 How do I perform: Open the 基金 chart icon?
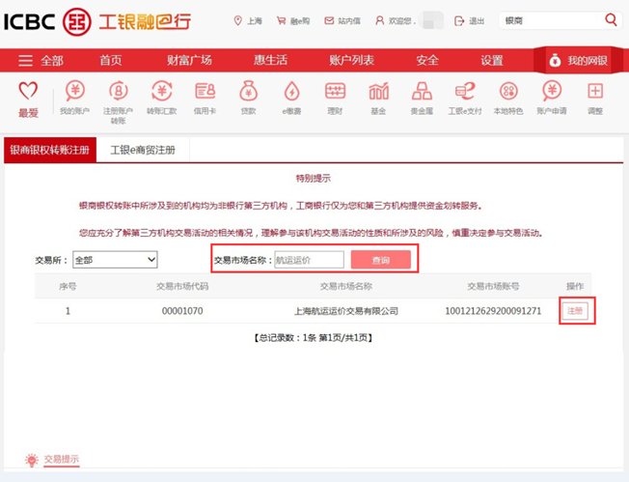[378, 93]
